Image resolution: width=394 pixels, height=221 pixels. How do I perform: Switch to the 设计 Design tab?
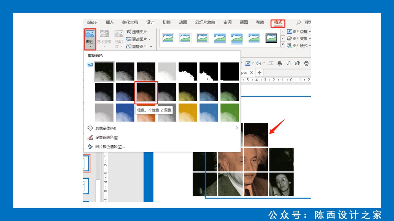click(150, 22)
